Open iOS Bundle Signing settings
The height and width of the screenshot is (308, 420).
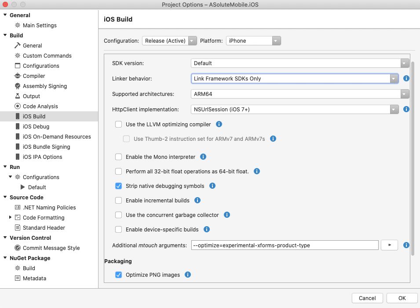[x=46, y=147]
